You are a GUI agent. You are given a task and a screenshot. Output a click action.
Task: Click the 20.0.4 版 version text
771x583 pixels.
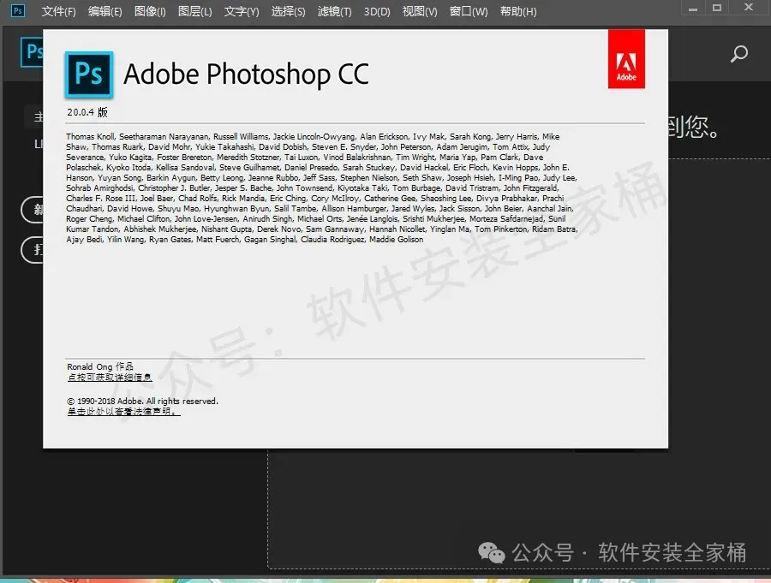[87, 112]
